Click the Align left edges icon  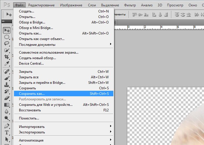pyautogui.click(x=154, y=15)
